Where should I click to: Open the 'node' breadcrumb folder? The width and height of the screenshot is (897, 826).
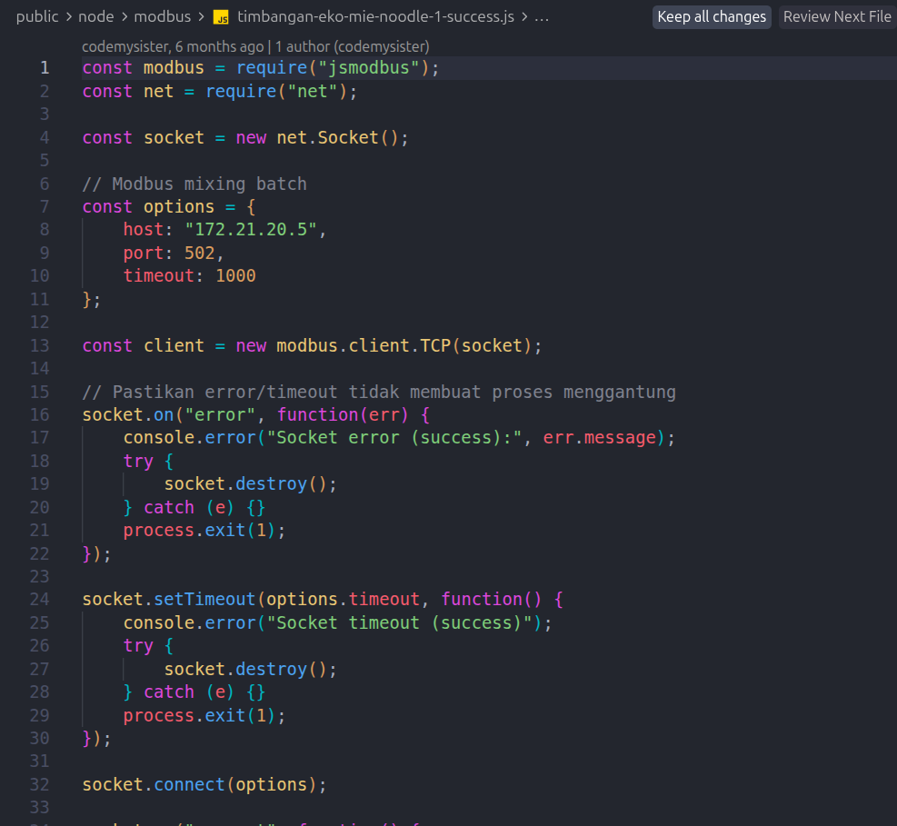tap(96, 16)
